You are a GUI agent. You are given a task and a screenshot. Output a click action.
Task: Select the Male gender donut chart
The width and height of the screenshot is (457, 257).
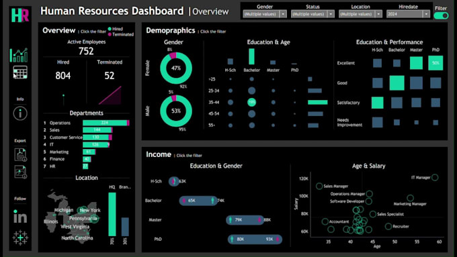(176, 111)
